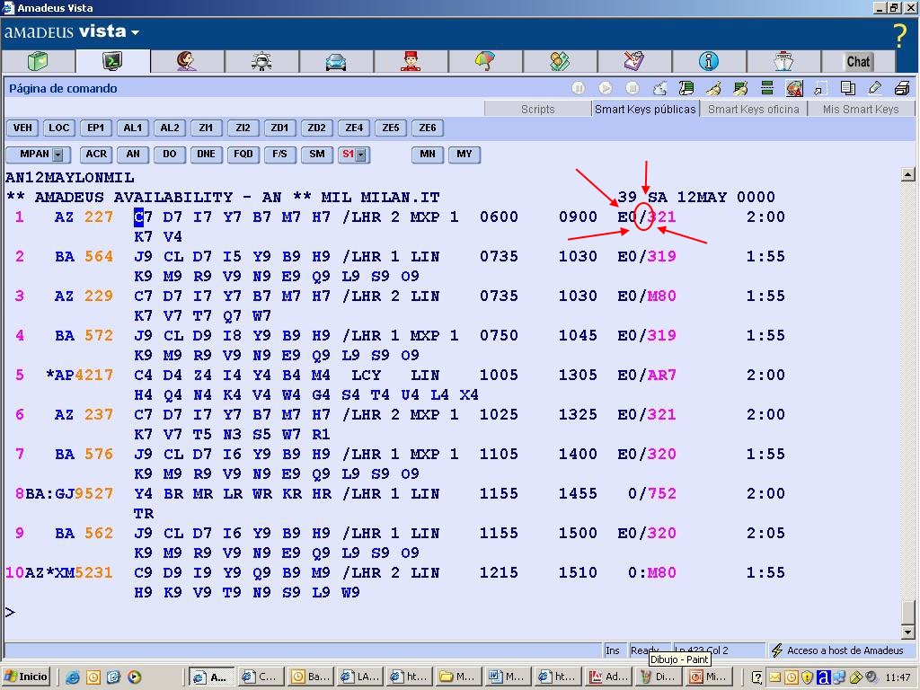Click the ZE4 smart key button

point(354,128)
